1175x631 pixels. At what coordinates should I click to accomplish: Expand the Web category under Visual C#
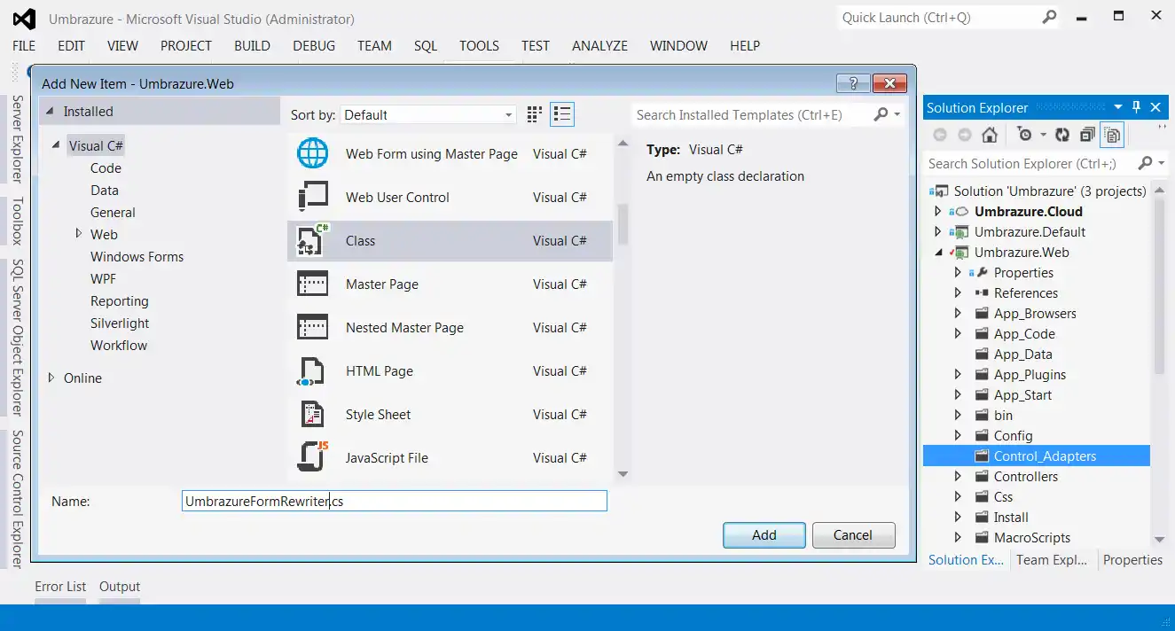tap(79, 234)
